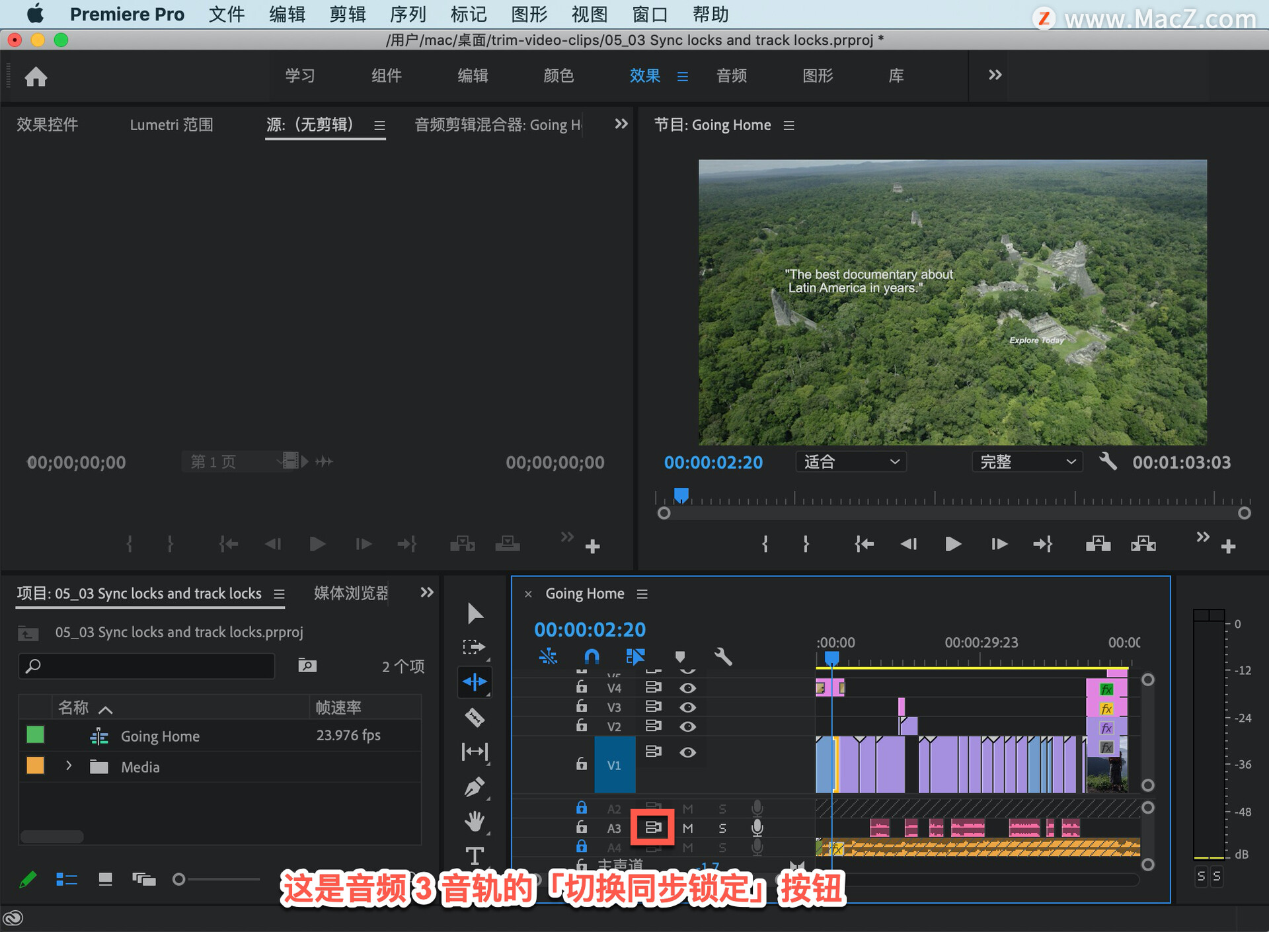Viewport: 1269px width, 932px height.
Task: Toggle V1 track sync lock
Action: (x=653, y=752)
